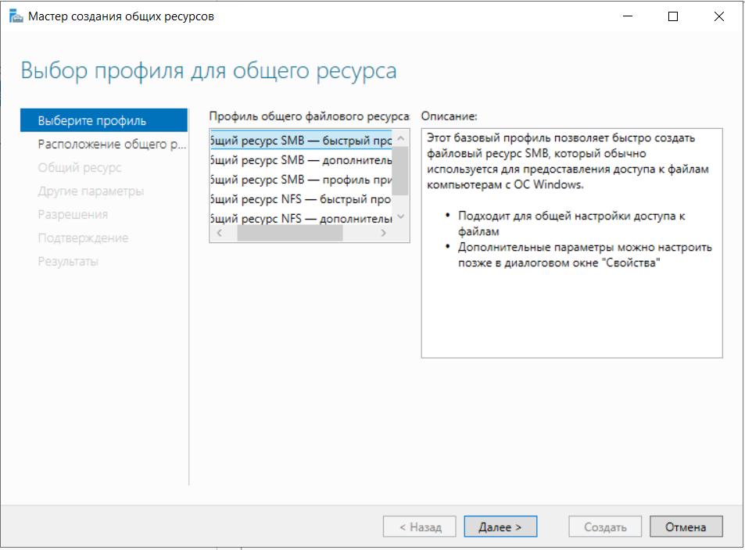Select the SMB application profile item
This screenshot has width=745, height=550.
pyautogui.click(x=301, y=180)
